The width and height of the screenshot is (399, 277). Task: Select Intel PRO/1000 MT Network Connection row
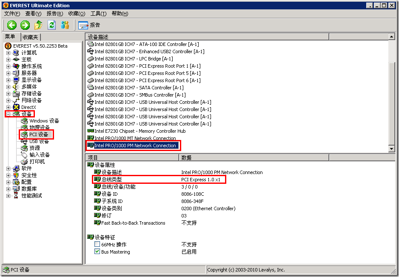point(131,138)
